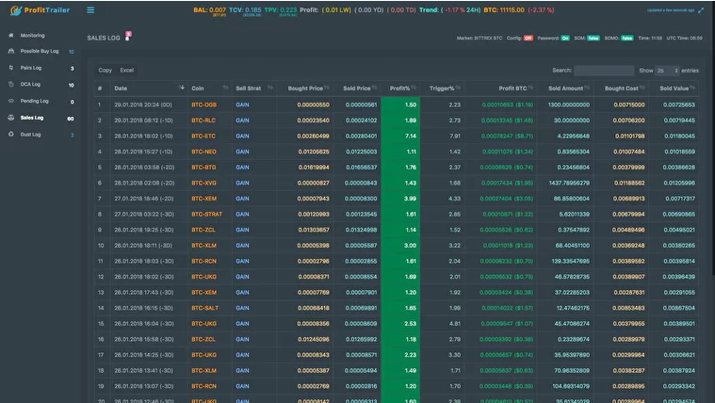Click the Dust Log icon
The width and height of the screenshot is (715, 403).
(x=11, y=135)
